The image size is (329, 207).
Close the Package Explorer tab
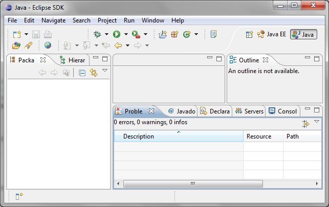click(x=43, y=60)
